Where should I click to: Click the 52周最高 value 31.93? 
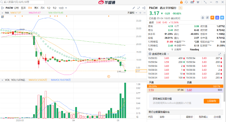(x=170, y=42)
